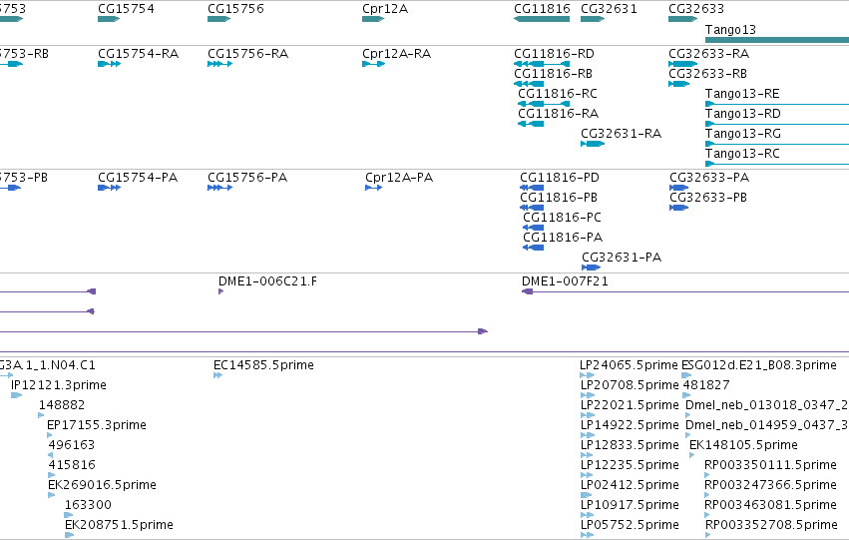Select EST LP24065.5prime
849x540 pixels.
coord(630,365)
